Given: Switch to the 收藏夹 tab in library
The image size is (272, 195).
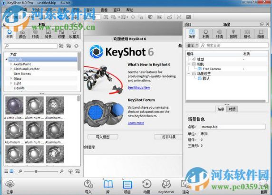Looking at the screenshot, I should [x=74, y=34].
